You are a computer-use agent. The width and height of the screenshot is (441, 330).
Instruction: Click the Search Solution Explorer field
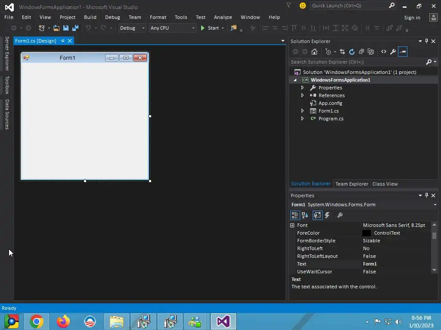click(358, 62)
